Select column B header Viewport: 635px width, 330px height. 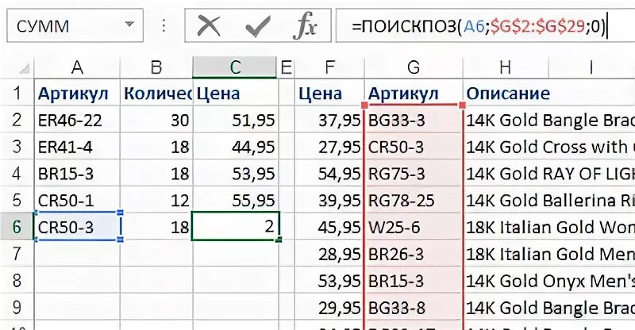[156, 67]
